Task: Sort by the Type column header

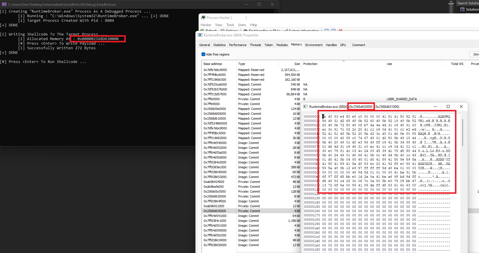Action: point(257,64)
